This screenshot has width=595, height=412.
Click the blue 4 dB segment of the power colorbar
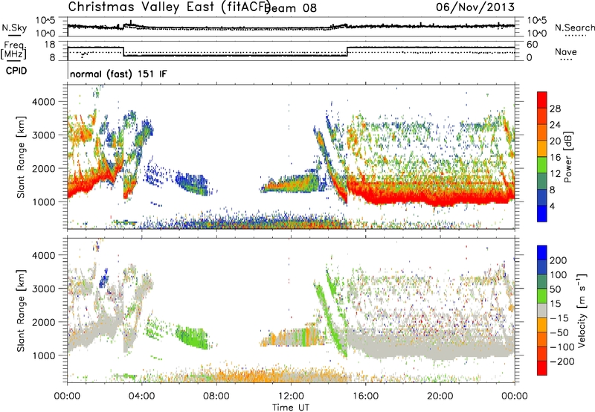542,213
